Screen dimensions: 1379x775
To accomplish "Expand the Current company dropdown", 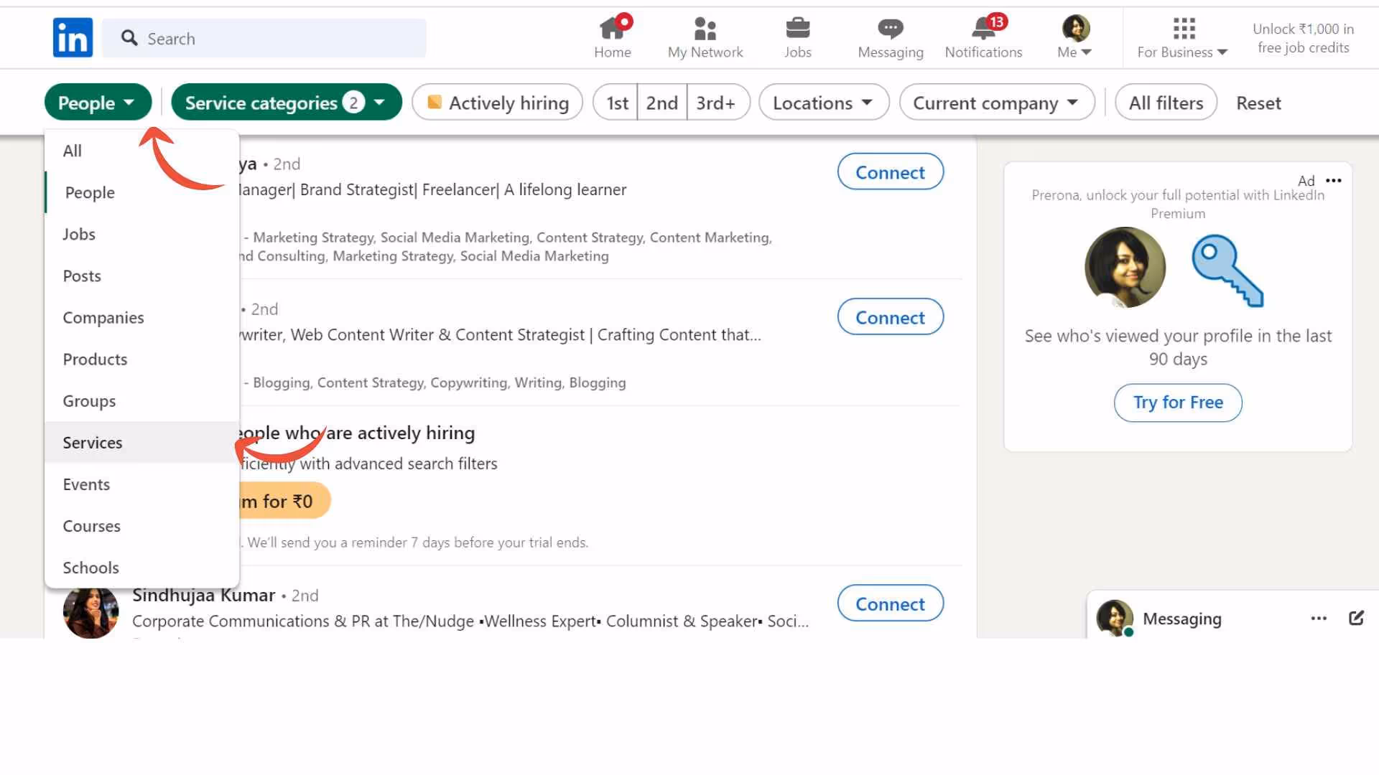I will click(996, 103).
